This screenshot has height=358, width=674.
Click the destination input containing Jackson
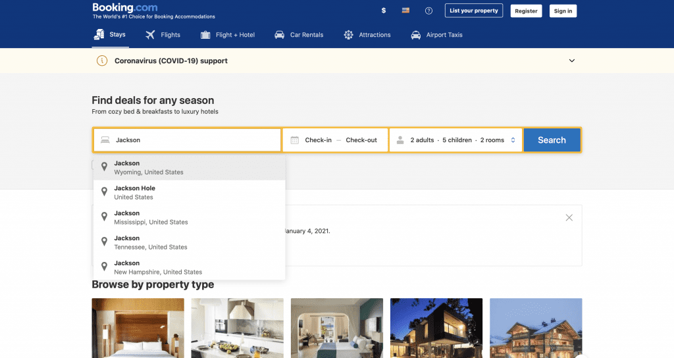coord(187,140)
